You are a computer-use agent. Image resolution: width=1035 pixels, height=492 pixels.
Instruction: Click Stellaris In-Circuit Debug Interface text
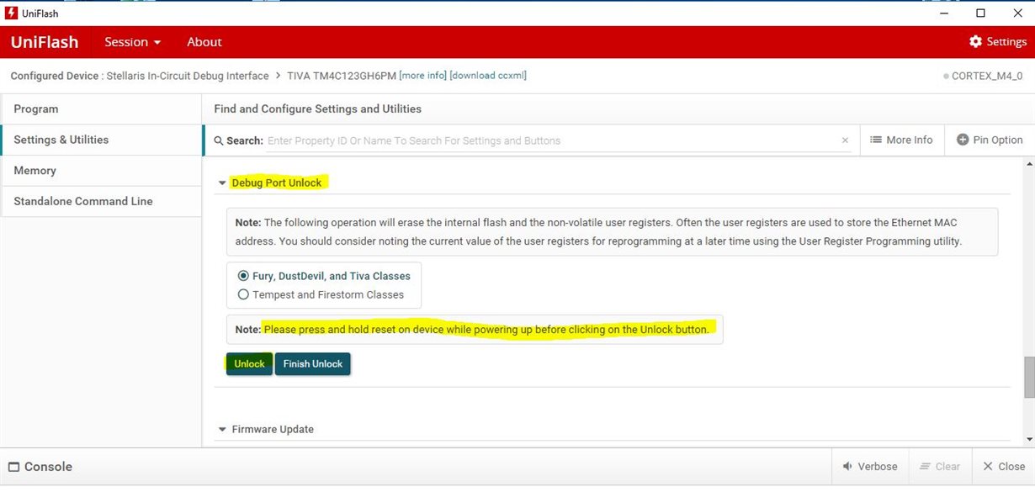[188, 76]
